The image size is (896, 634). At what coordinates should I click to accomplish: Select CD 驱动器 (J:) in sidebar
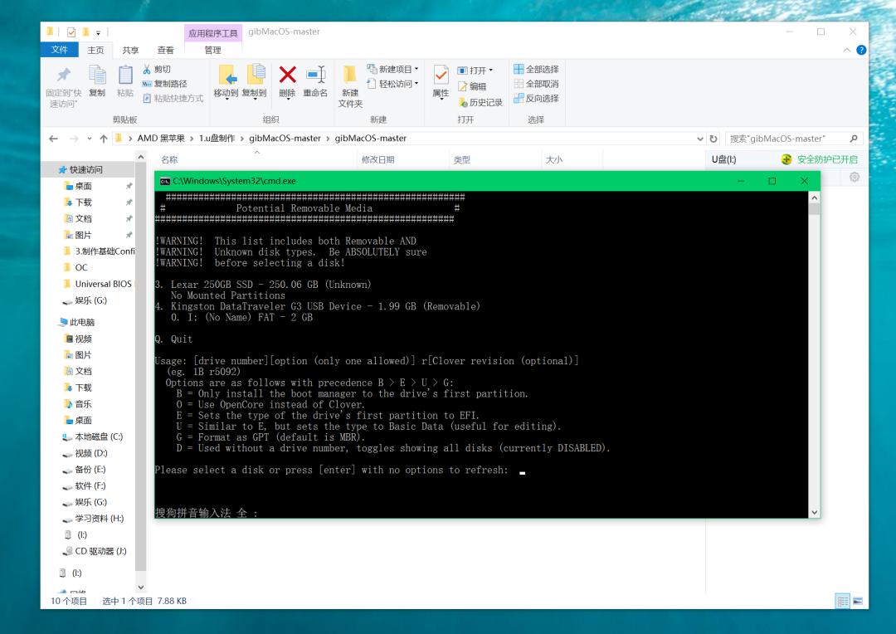click(x=95, y=551)
